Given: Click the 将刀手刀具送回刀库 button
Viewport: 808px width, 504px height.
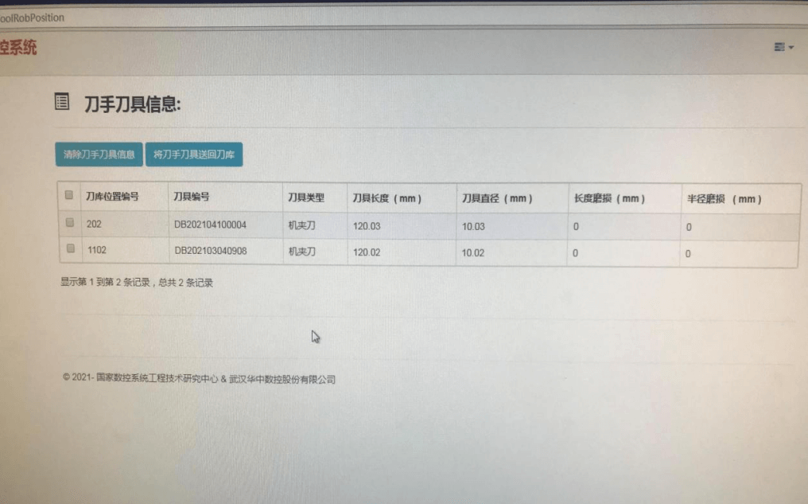Looking at the screenshot, I should (195, 154).
